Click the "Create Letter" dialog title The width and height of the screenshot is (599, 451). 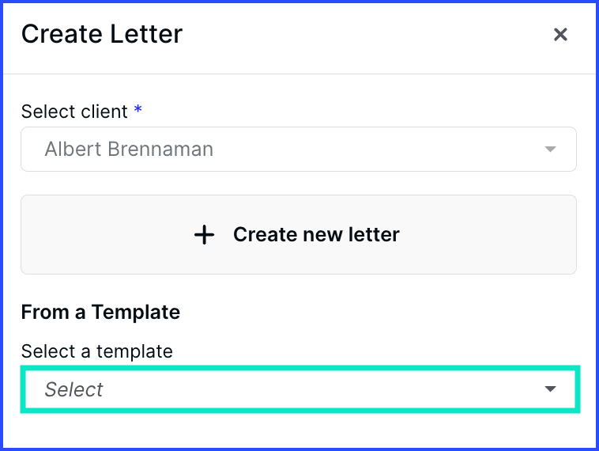point(102,34)
